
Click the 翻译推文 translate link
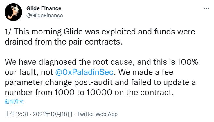pos(14,101)
